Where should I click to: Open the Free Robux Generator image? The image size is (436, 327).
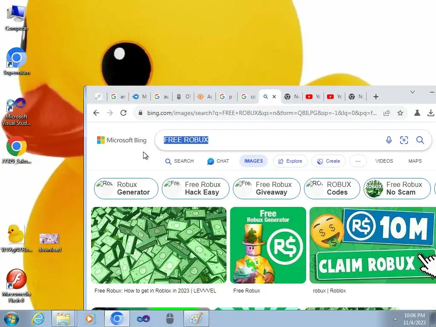click(268, 245)
